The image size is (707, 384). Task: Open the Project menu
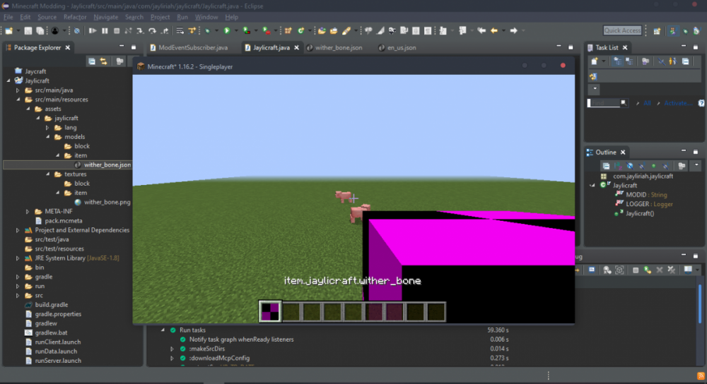(160, 17)
